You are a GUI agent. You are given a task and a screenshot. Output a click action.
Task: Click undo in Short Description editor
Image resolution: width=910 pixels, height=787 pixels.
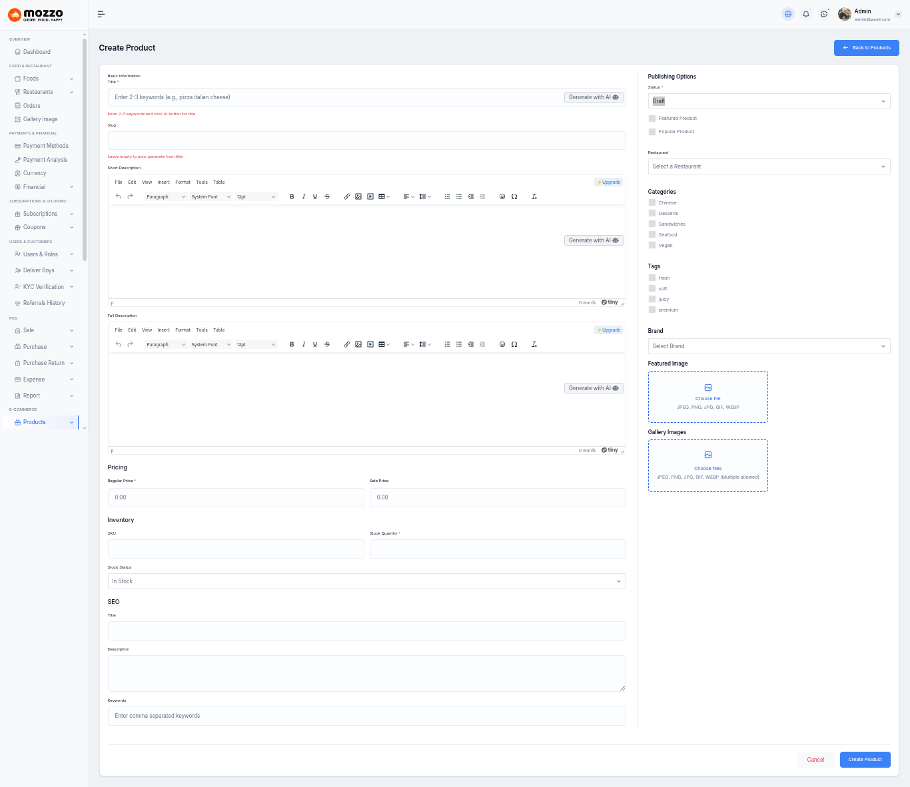tap(119, 196)
